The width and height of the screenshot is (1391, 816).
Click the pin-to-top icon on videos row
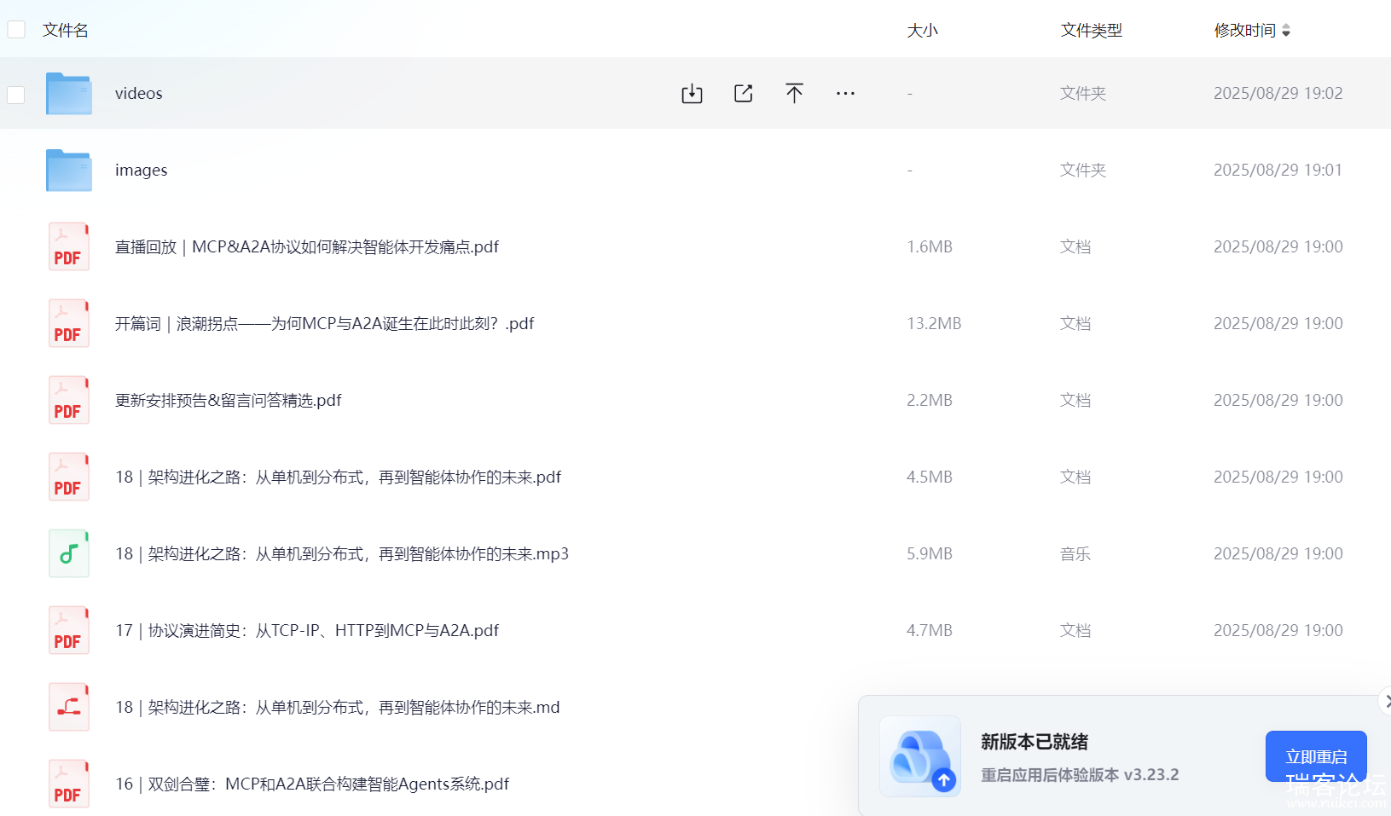tap(794, 94)
